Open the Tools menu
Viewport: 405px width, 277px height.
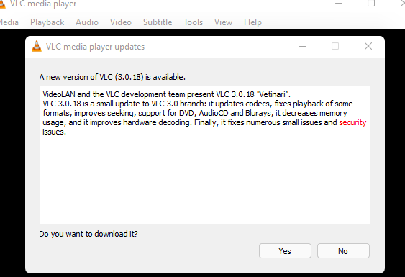[x=193, y=22]
